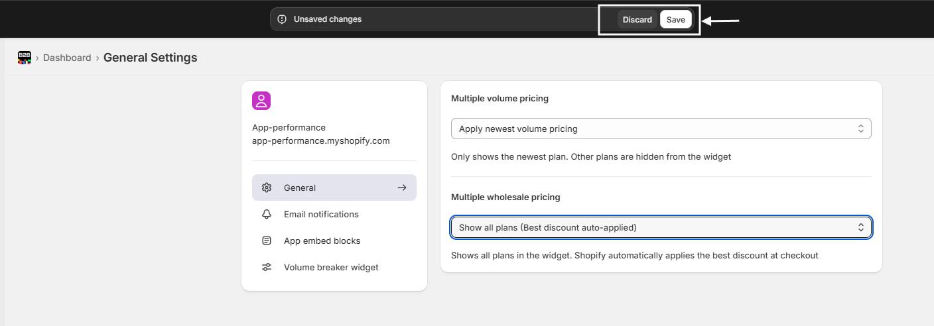The height and width of the screenshot is (326, 934).
Task: Click the App embed blocks list icon
Action: point(267,241)
